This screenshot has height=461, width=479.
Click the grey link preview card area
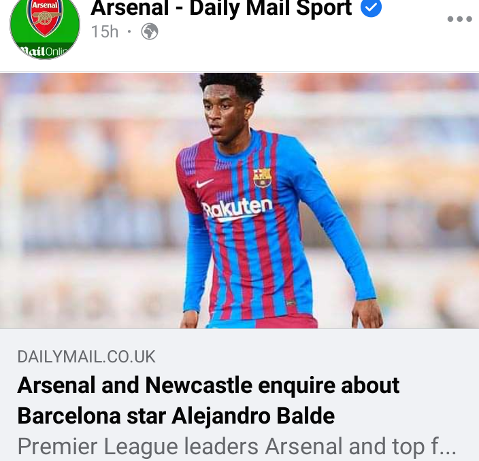point(239,395)
